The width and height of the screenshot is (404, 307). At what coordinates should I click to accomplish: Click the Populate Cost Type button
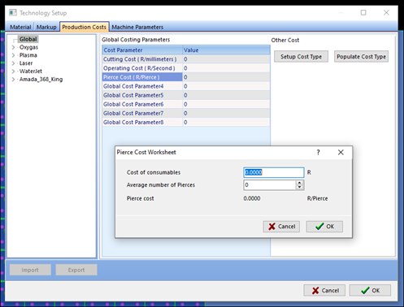pyautogui.click(x=361, y=57)
